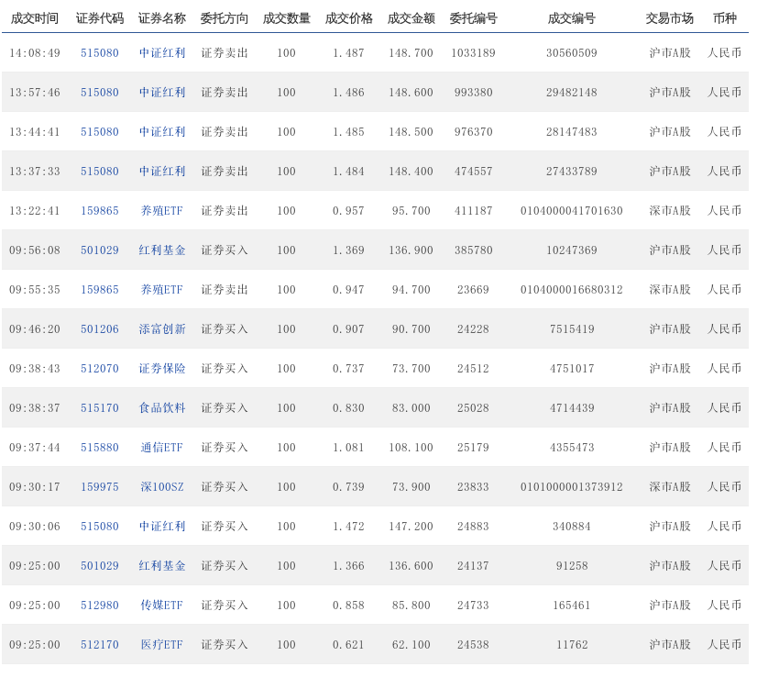Sort by the 证券代码 column header
Viewport: 768px width, 689px height.
point(100,18)
